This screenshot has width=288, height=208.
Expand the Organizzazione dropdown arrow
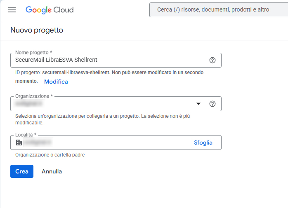(198, 104)
